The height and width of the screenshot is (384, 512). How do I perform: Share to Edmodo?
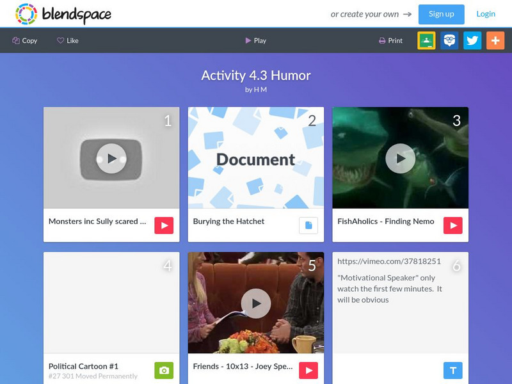449,40
